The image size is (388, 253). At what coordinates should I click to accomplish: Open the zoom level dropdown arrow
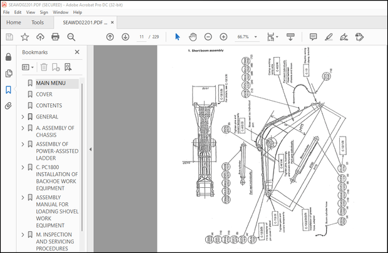255,37
